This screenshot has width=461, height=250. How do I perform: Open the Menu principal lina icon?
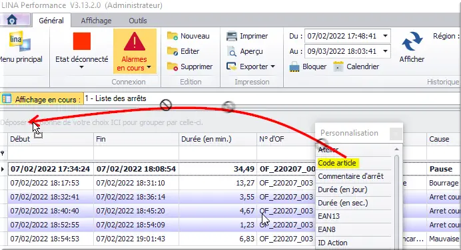pyautogui.click(x=20, y=41)
